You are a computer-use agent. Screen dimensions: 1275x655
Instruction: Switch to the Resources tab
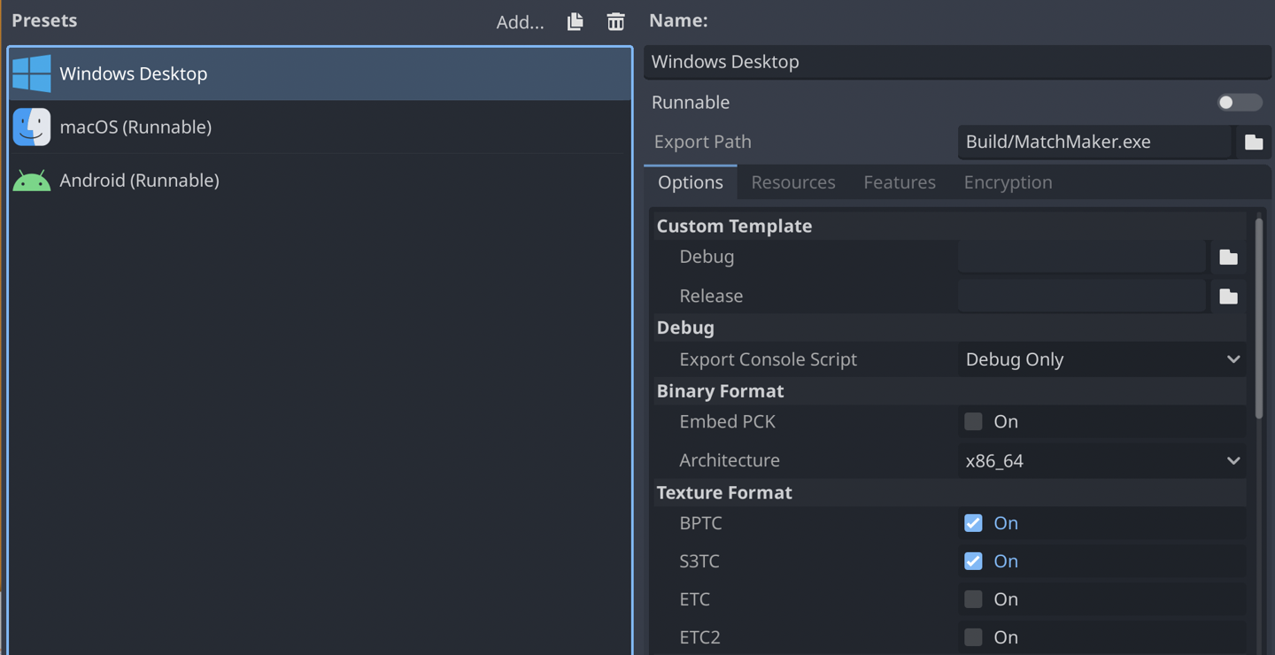793,182
